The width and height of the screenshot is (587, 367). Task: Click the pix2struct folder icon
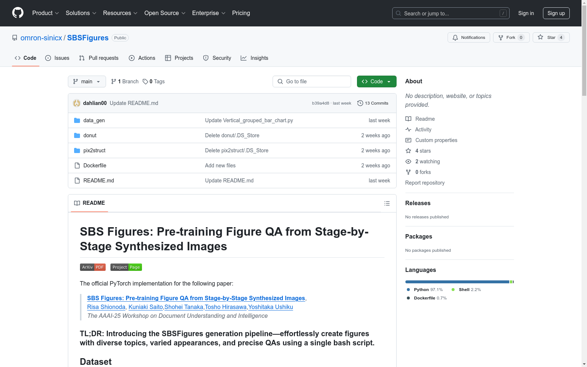77,150
